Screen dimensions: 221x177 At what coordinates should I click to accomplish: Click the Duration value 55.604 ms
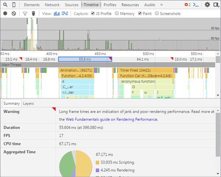(x=81, y=128)
